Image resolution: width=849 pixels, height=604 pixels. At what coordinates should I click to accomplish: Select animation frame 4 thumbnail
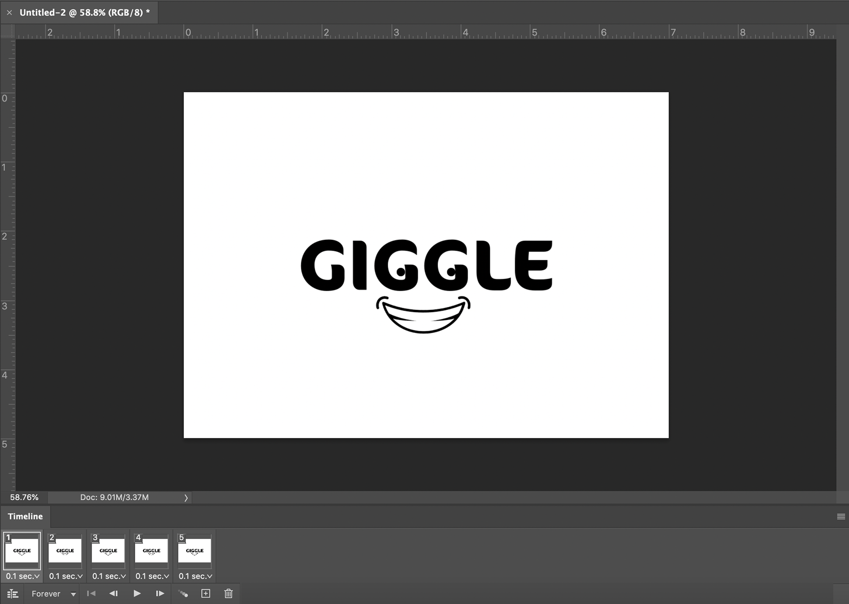pyautogui.click(x=151, y=551)
